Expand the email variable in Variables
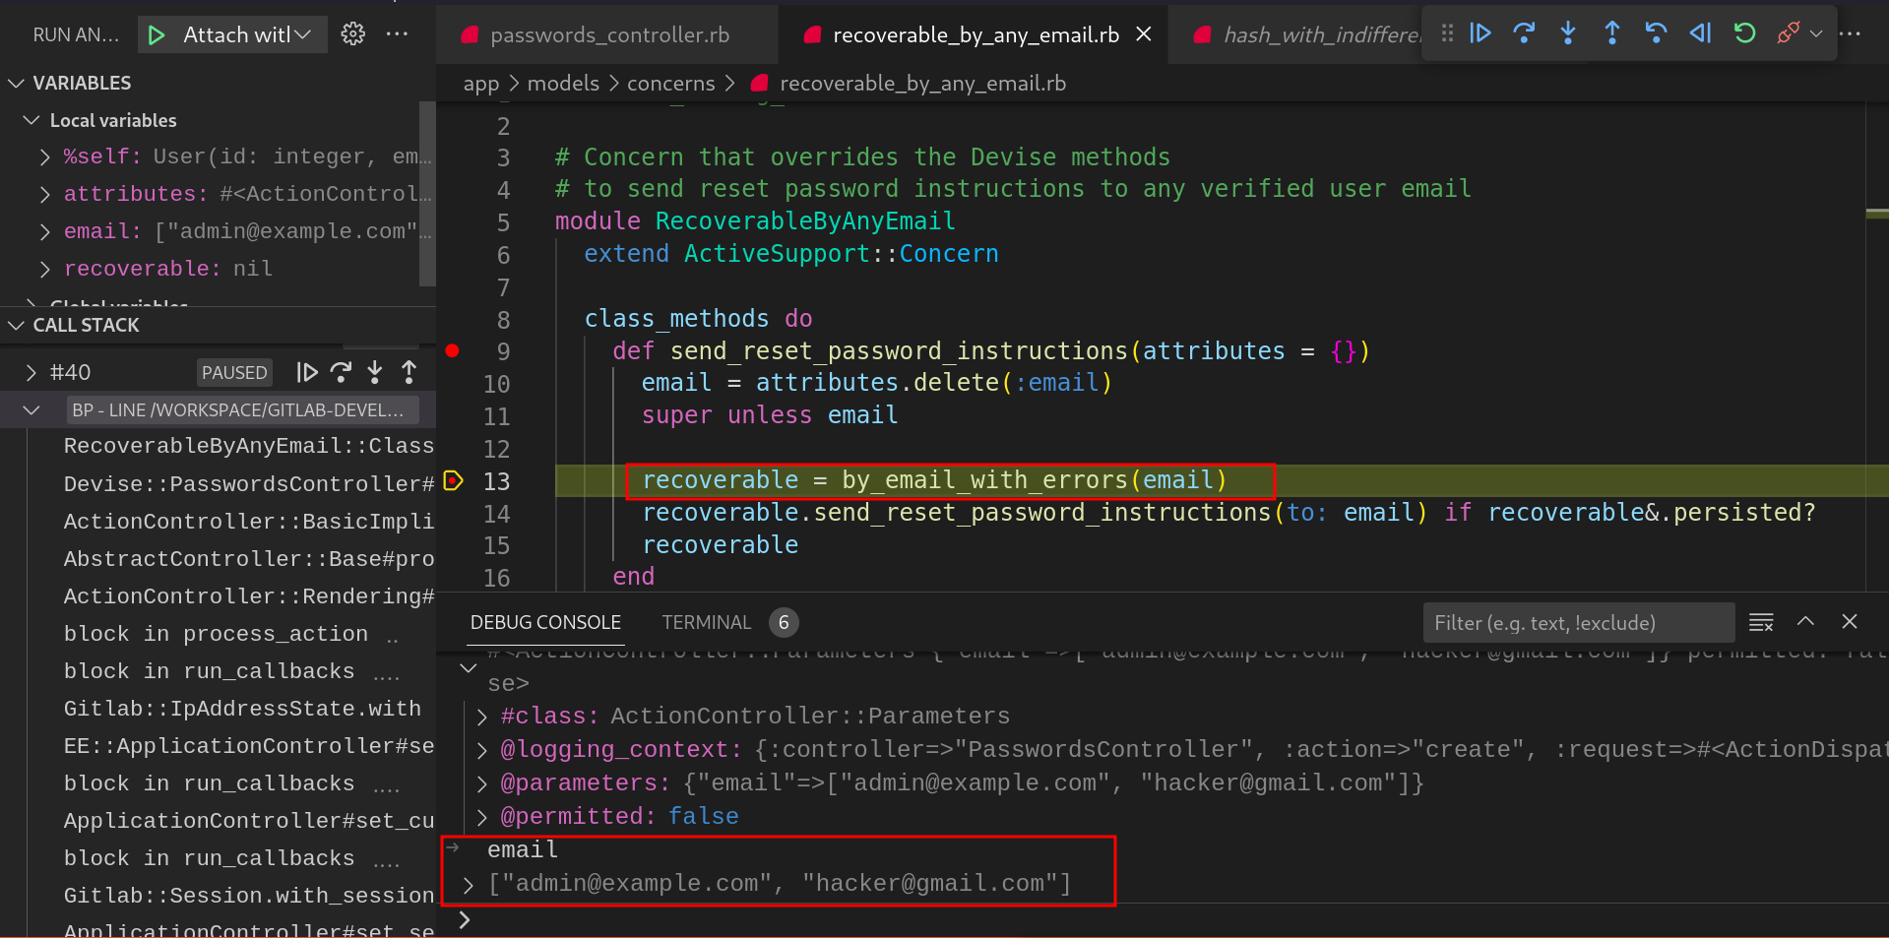1889x938 pixels. 45,231
